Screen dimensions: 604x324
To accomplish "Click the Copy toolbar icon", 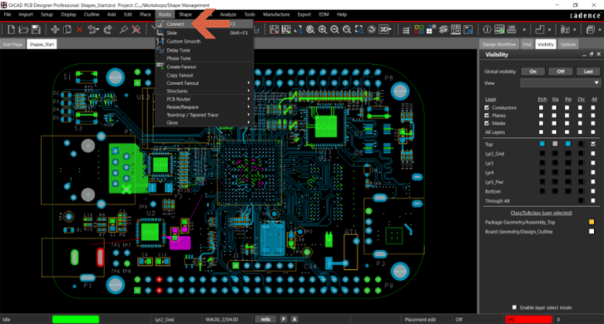I will [x=67, y=29].
